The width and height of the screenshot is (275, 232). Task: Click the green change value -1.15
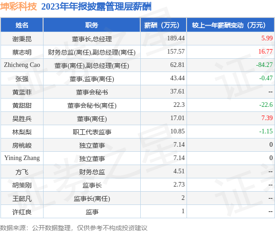(x=266, y=131)
